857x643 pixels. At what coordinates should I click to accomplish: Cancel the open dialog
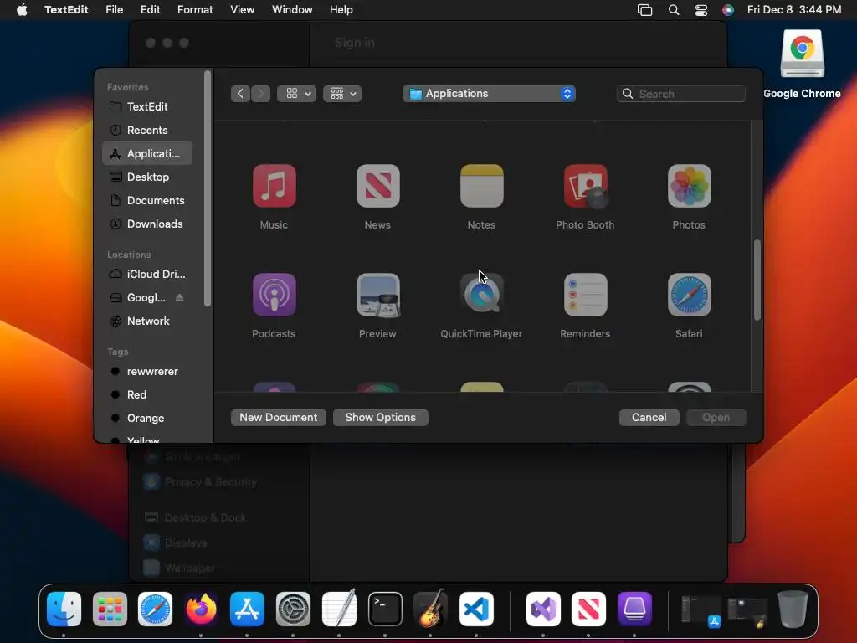coord(649,417)
